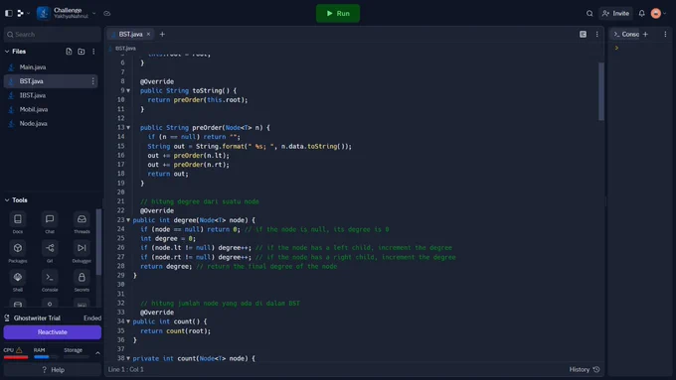Open the Docs tool
676x380 pixels.
pyautogui.click(x=18, y=222)
